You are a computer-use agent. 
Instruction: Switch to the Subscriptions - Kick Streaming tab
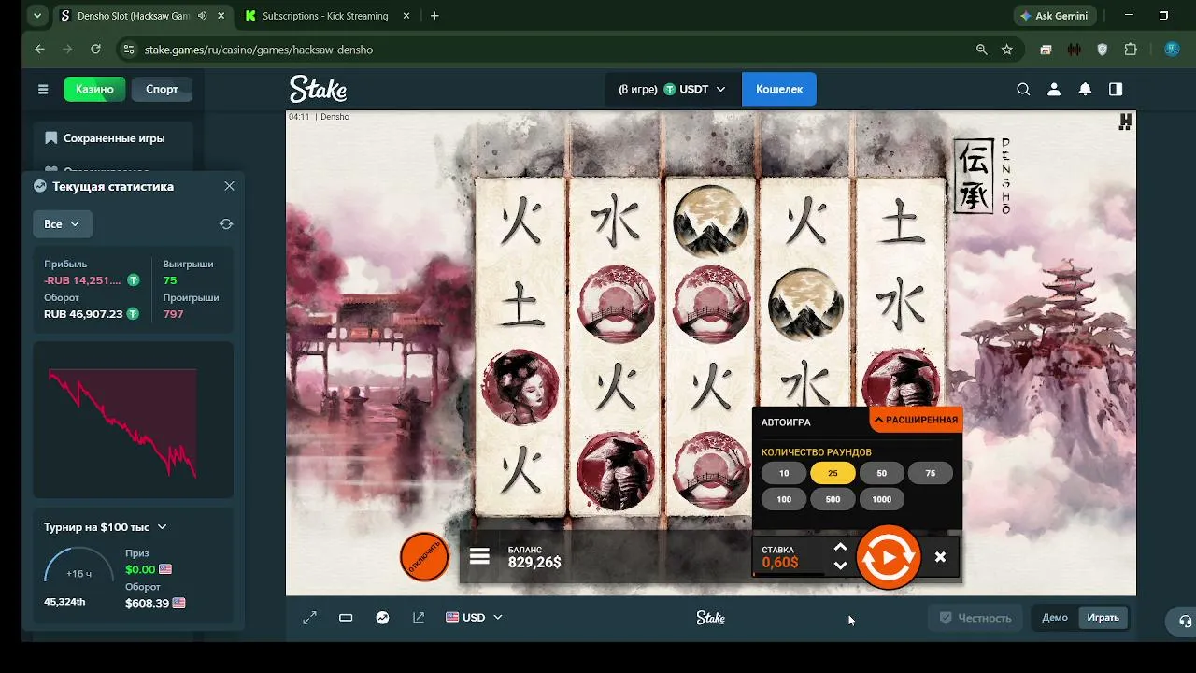click(x=327, y=16)
